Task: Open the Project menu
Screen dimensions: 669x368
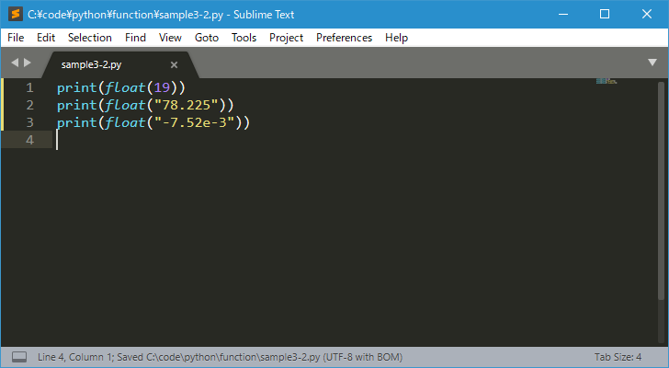Action: click(x=287, y=38)
